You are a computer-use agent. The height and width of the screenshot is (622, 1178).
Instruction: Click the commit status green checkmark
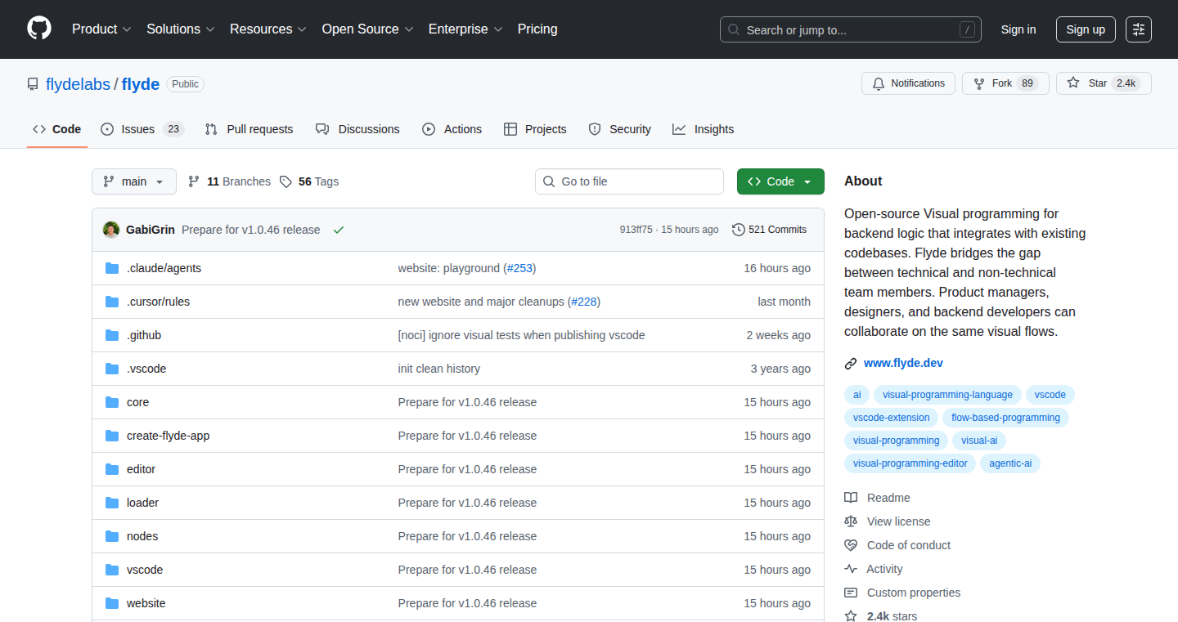point(339,230)
